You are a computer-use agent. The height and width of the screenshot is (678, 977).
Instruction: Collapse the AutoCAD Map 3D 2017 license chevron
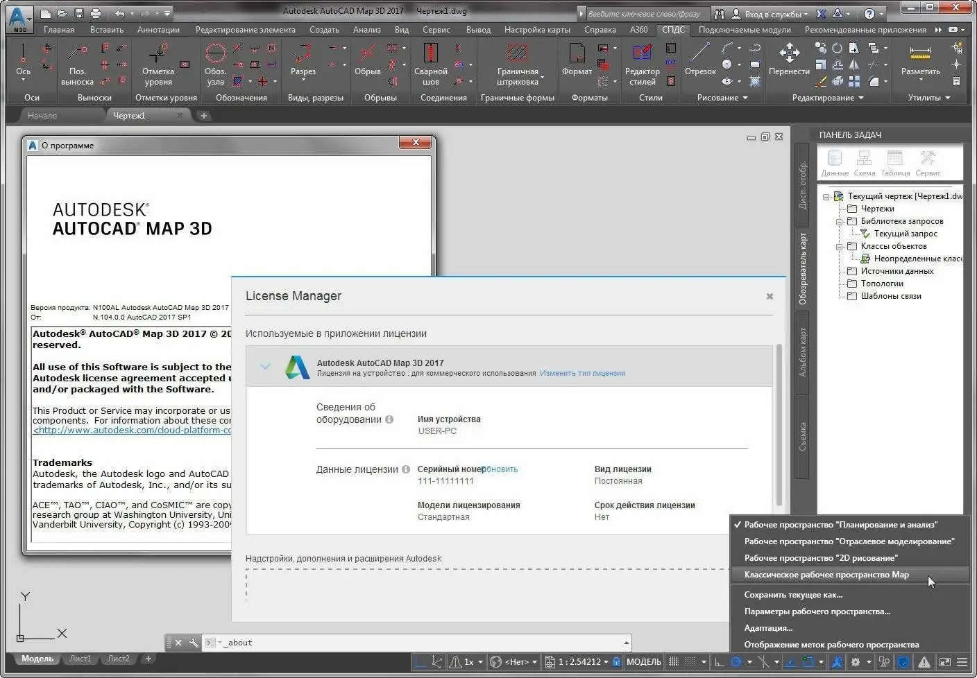(265, 367)
